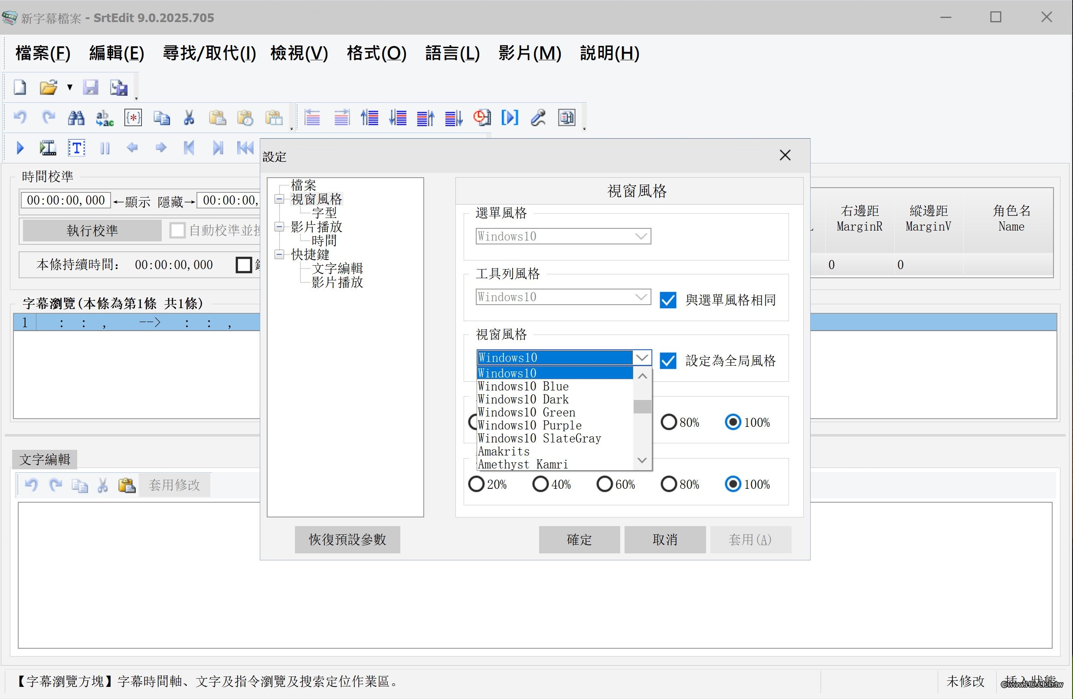1073x699 pixels.
Task: Click the align-right lines icon
Action: pos(341,118)
